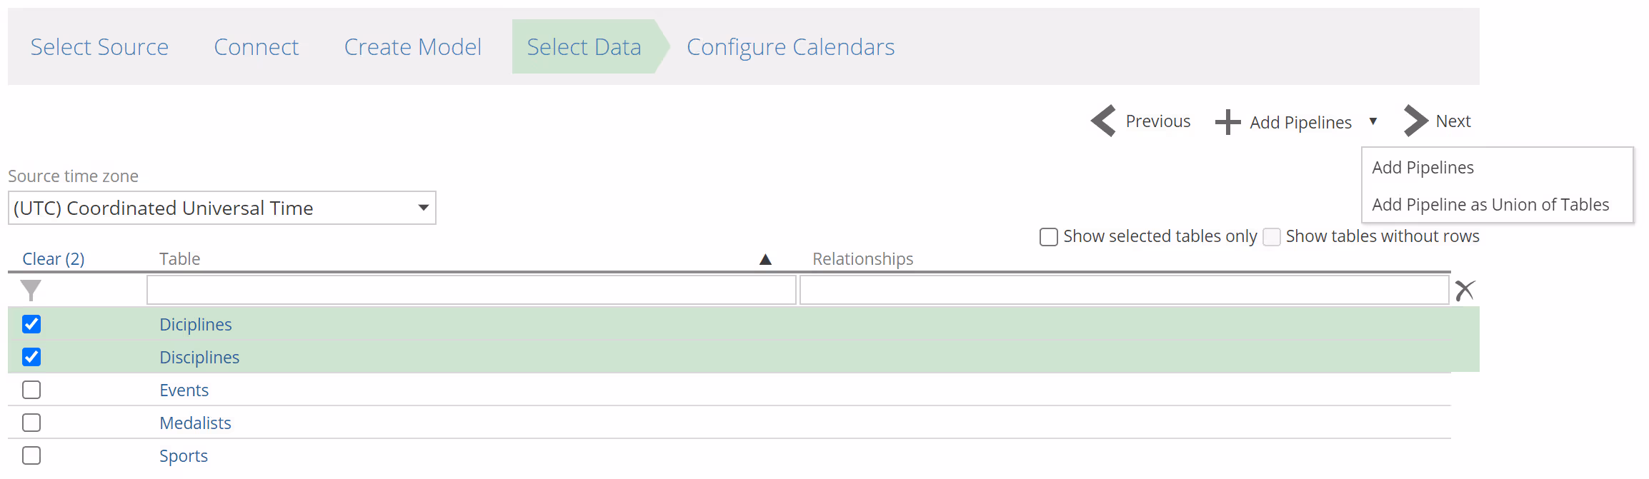Screen dimensions: 1649x479
Task: Choose Add Pipeline as Union of Tables
Action: click(x=1490, y=205)
